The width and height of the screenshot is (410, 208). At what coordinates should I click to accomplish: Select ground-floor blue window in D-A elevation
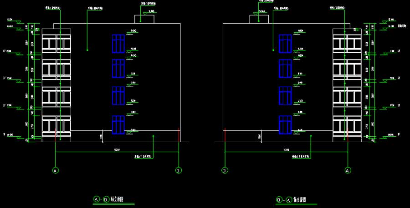pos(285,125)
